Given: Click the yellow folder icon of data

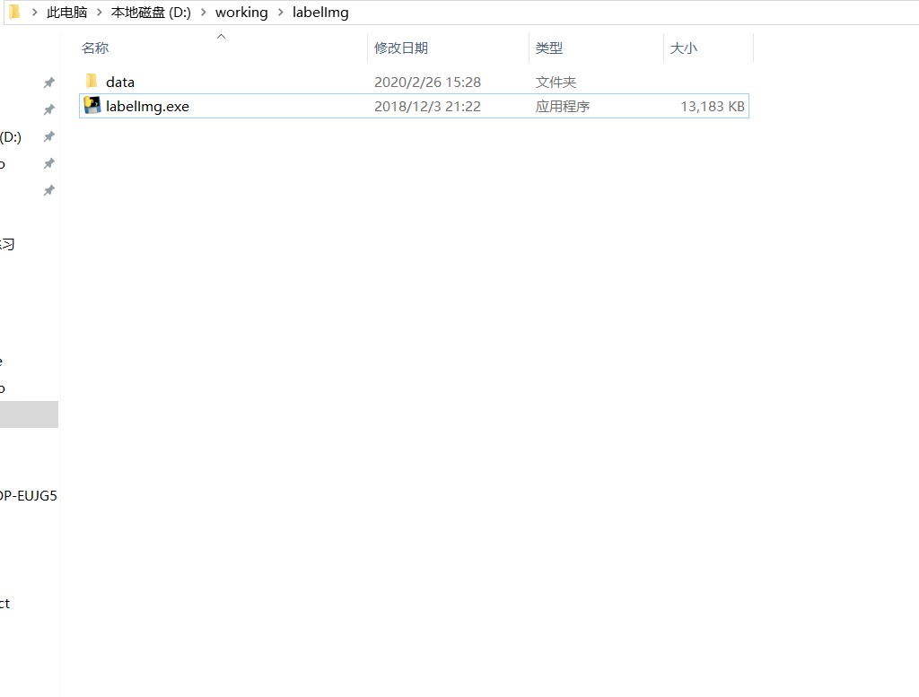Looking at the screenshot, I should 92,81.
